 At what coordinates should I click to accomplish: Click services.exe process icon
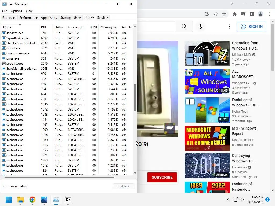pos(3,33)
